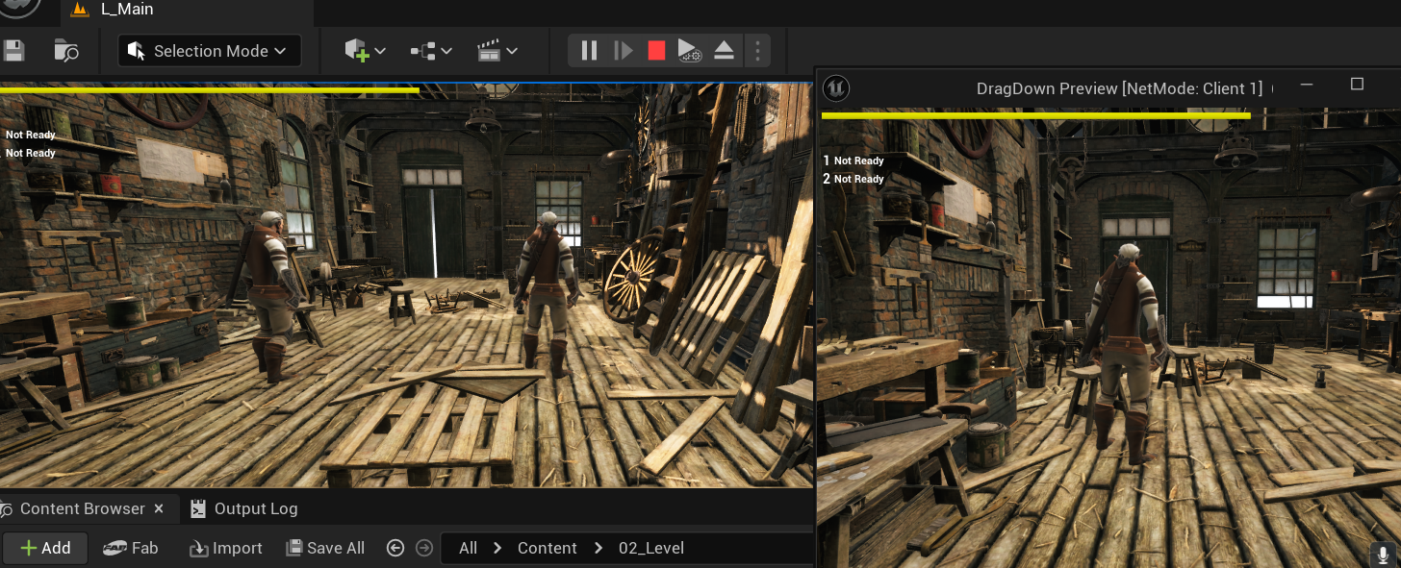
Task: Open Browse to content folder-search icon
Action: 65,51
